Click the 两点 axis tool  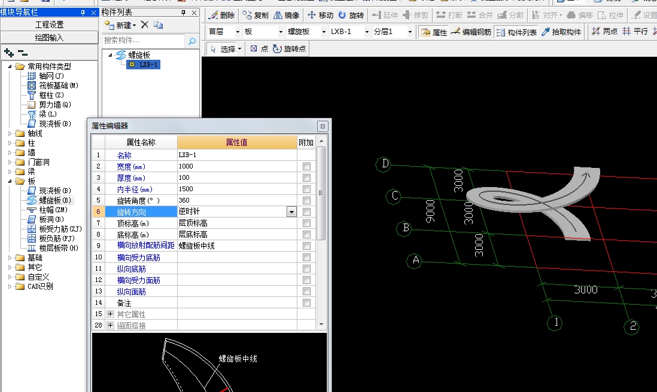(x=604, y=32)
